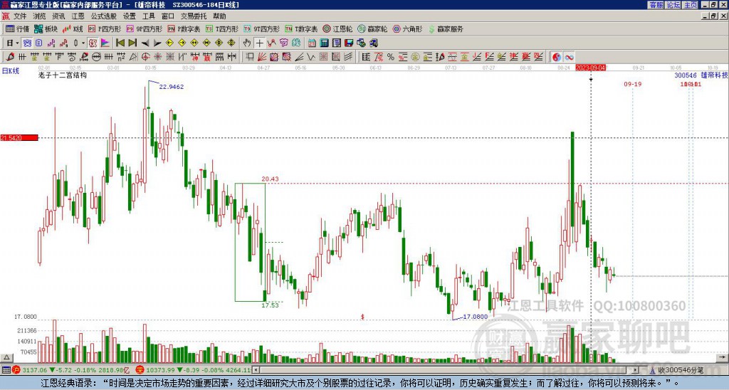Open the 六角形 hexagon tool

pyautogui.click(x=407, y=29)
